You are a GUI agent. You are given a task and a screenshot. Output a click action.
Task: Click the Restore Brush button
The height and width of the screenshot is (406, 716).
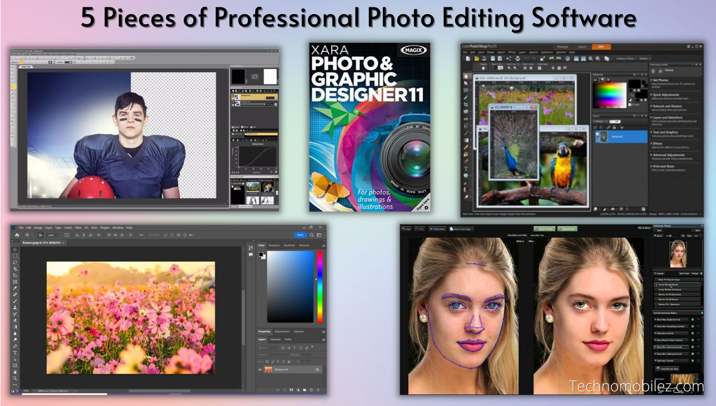tap(567, 229)
